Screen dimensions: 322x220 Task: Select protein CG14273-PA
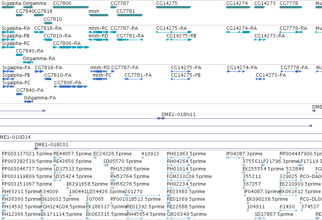[x=271, y=75]
